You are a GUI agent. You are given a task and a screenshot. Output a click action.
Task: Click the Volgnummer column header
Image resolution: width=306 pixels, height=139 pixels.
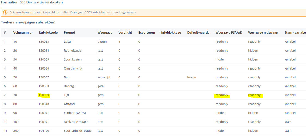[23, 32]
